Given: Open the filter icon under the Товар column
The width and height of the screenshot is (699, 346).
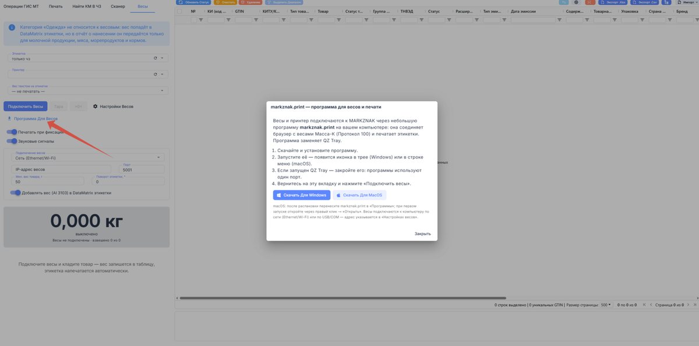Looking at the screenshot, I should point(339,20).
